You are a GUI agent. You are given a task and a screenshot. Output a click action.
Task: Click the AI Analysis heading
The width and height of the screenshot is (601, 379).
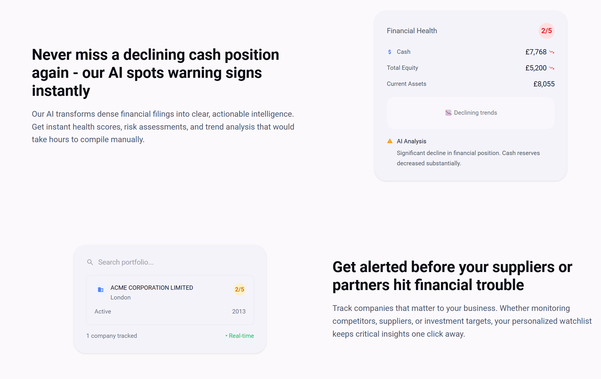(x=411, y=141)
